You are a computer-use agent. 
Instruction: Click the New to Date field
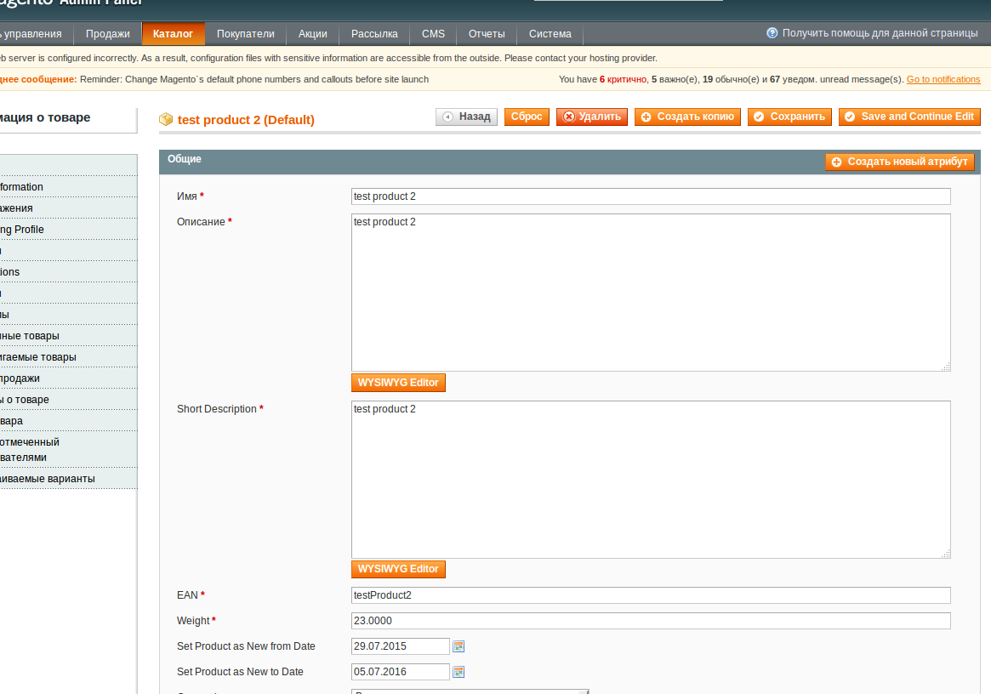tap(400, 671)
